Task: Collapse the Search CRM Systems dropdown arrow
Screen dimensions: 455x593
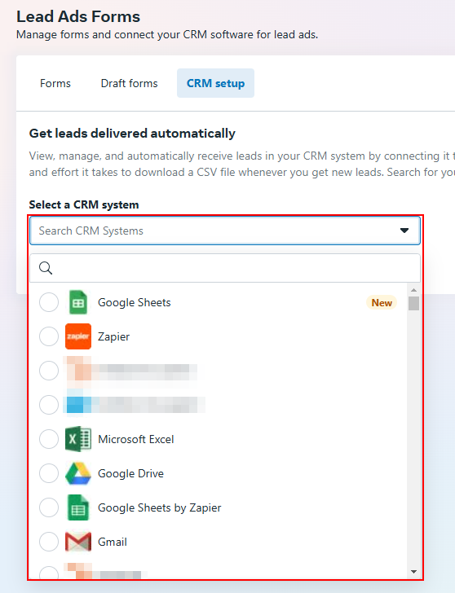Action: 404,231
